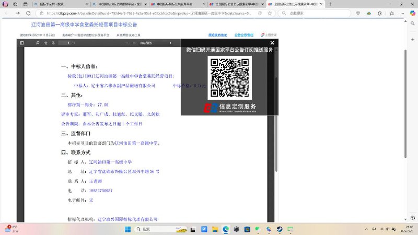Click address text 辽宁省盘锦市兴隆台区双兴中路36号
Image resolution: width=418 pixels, height=235 pixels.
pyautogui.click(x=124, y=171)
